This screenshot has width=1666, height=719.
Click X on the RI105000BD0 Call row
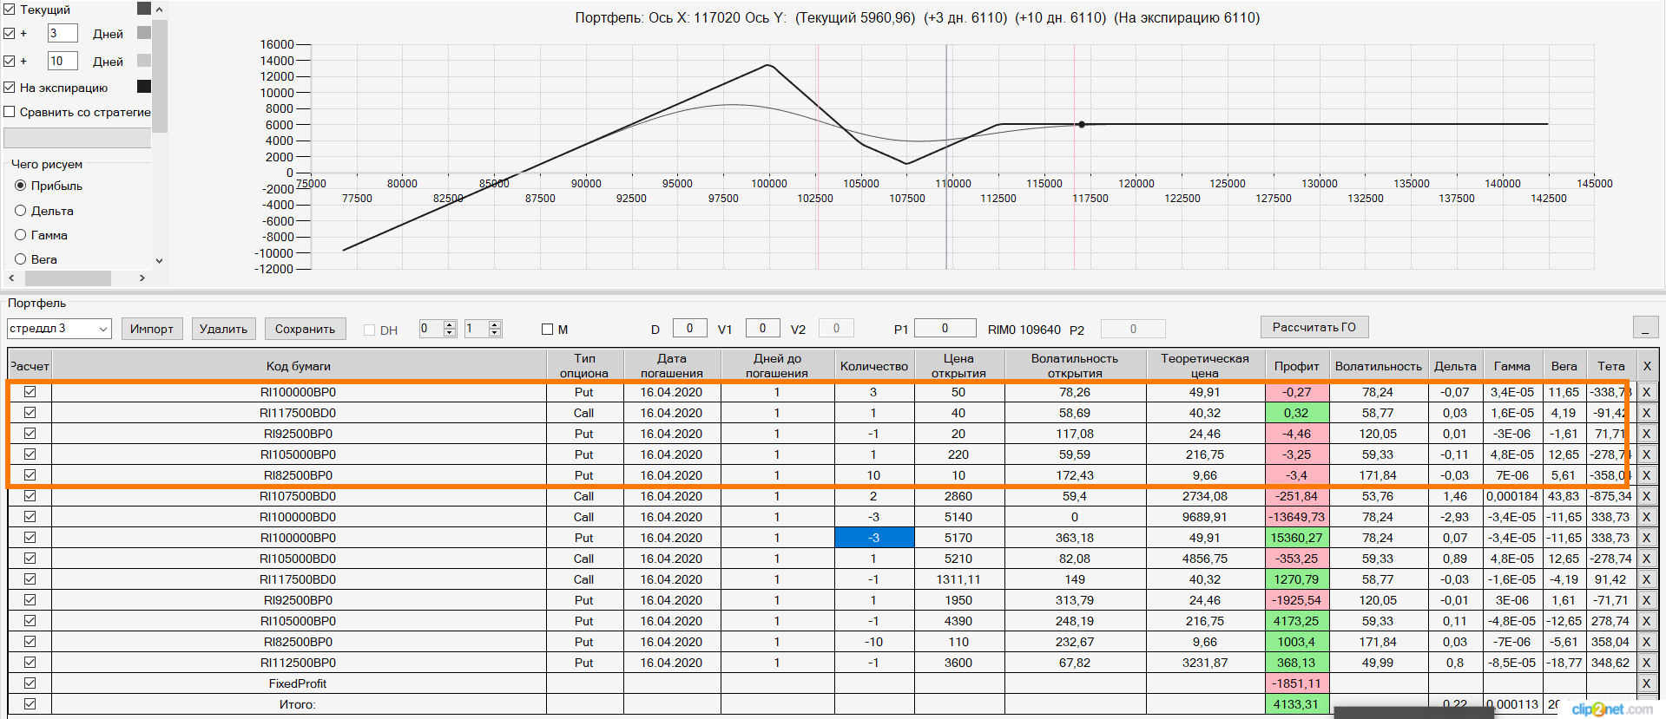[1646, 559]
